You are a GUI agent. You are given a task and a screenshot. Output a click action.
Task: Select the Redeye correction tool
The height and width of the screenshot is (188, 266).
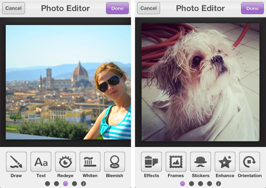(x=65, y=162)
